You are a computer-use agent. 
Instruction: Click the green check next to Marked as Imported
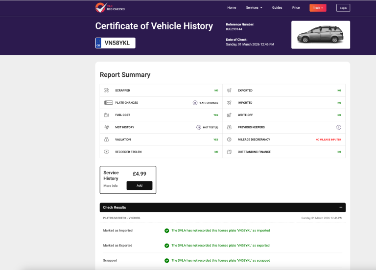pyautogui.click(x=166, y=230)
